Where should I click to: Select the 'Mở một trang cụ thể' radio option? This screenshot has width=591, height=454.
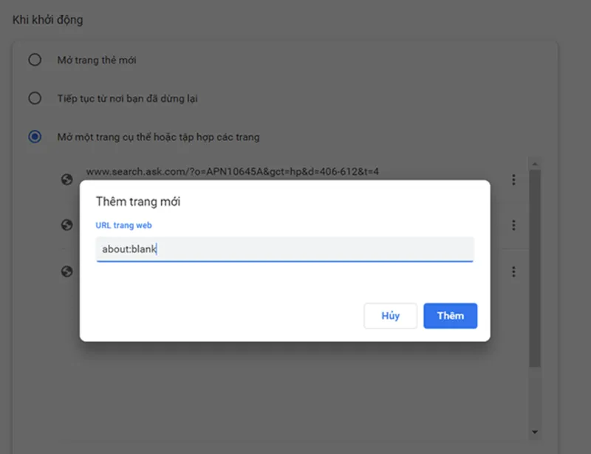click(35, 137)
